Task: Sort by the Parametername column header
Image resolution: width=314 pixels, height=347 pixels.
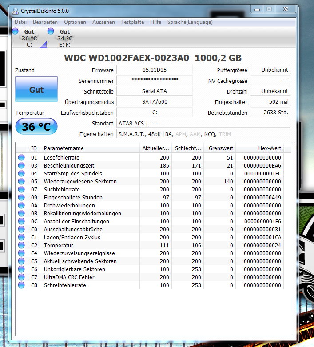Action: 91,148
